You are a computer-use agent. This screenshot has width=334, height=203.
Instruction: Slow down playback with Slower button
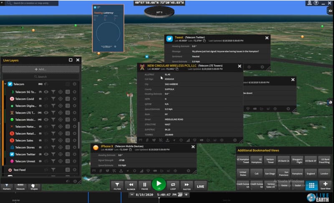click(131, 186)
